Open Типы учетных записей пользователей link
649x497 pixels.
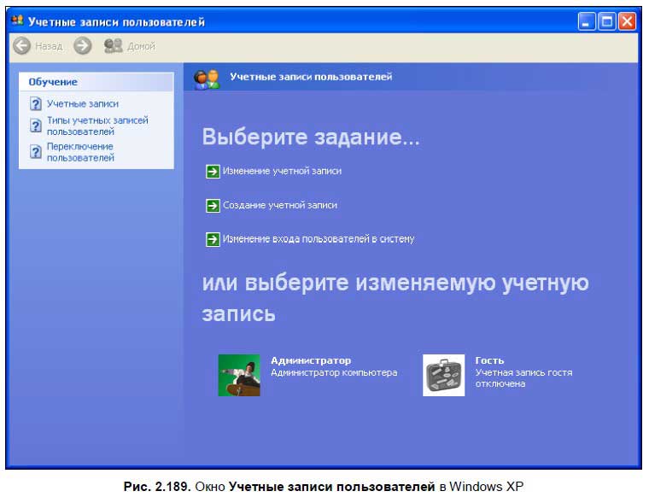[97, 126]
